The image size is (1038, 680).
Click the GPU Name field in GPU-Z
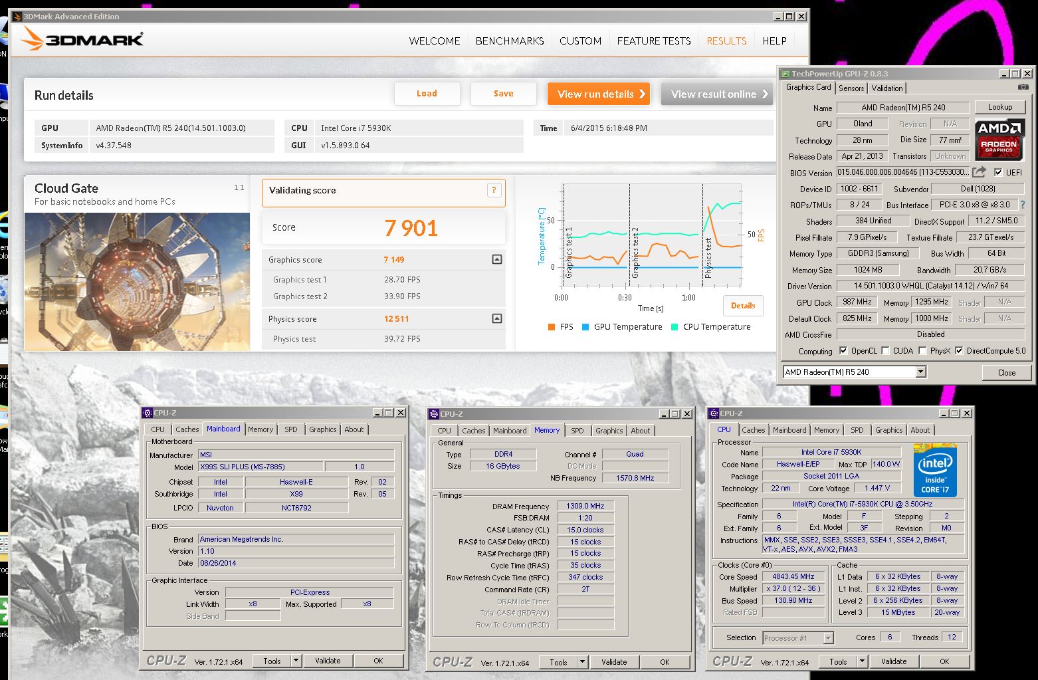click(x=902, y=108)
